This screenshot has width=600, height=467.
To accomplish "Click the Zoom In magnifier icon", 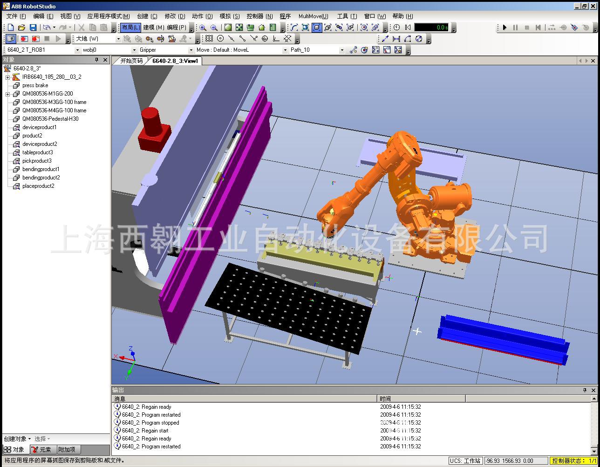I will click(x=203, y=28).
